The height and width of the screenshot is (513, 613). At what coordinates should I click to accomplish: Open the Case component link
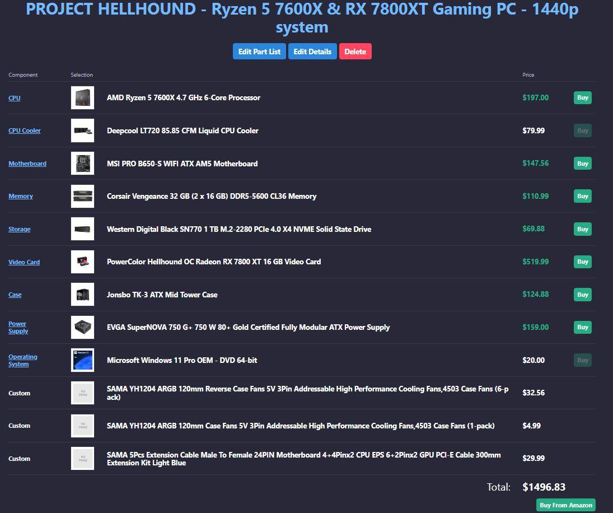[15, 295]
